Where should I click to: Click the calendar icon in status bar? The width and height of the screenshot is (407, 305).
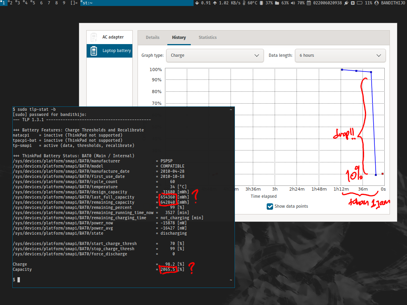coord(309,3)
